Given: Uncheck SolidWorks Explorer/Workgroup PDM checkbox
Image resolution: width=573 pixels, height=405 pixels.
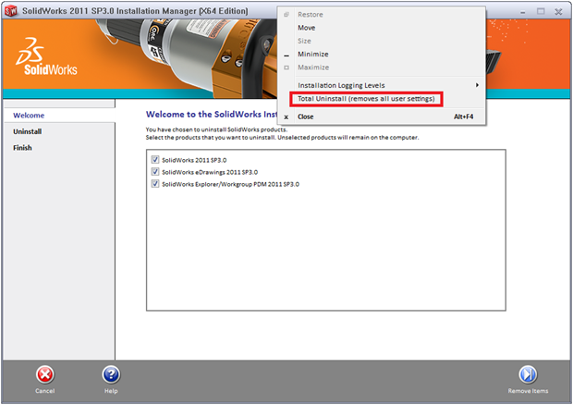Looking at the screenshot, I should [x=155, y=184].
